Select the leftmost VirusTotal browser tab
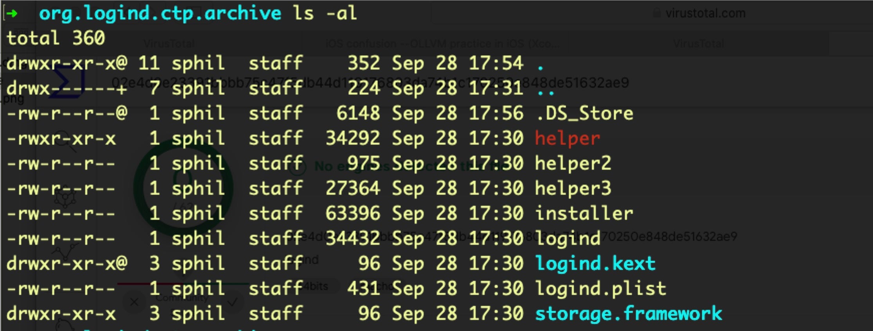873x331 pixels. click(x=169, y=43)
